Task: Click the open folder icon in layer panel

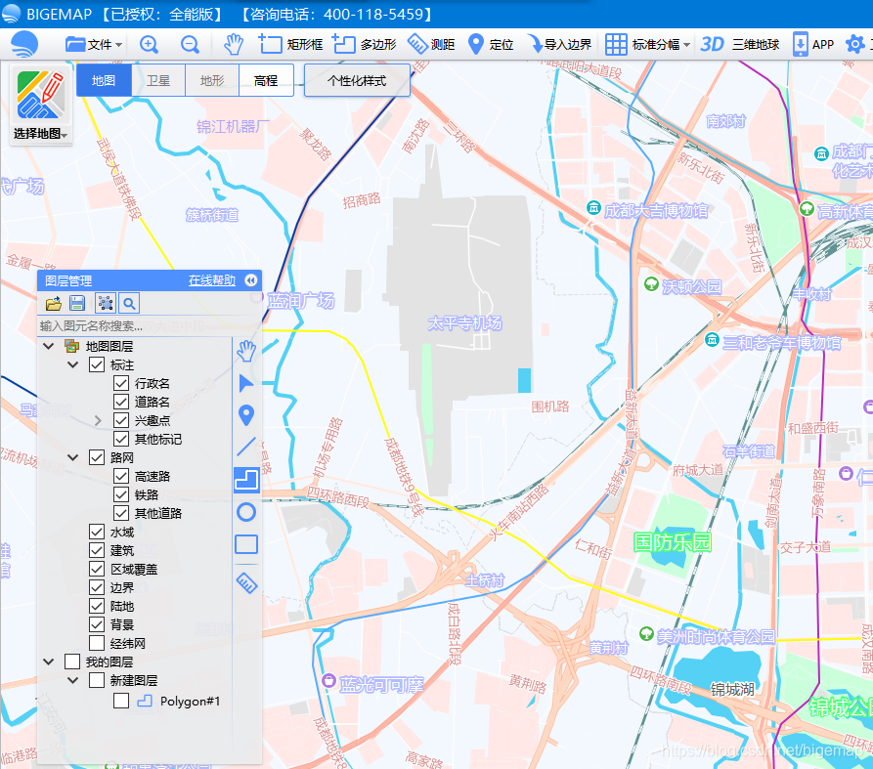Action: (x=54, y=303)
